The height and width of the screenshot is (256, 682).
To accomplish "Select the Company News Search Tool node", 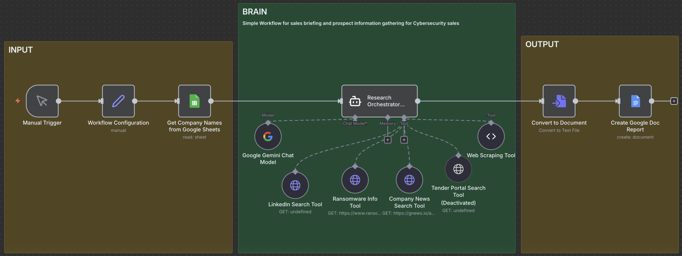I will [x=409, y=180].
